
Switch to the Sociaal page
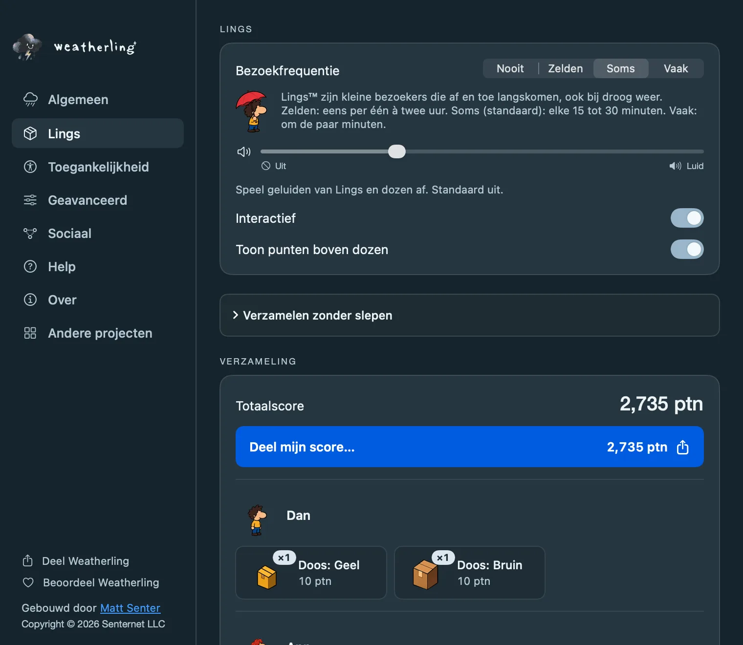point(98,233)
